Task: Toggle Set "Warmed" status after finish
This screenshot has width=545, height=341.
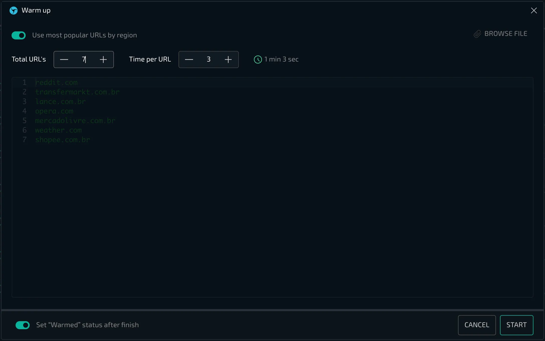Action: point(23,325)
